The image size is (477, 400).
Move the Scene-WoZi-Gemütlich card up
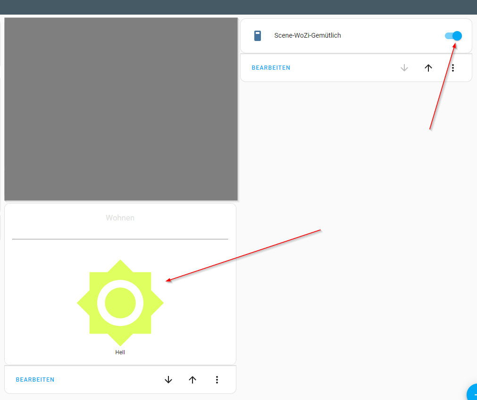428,68
